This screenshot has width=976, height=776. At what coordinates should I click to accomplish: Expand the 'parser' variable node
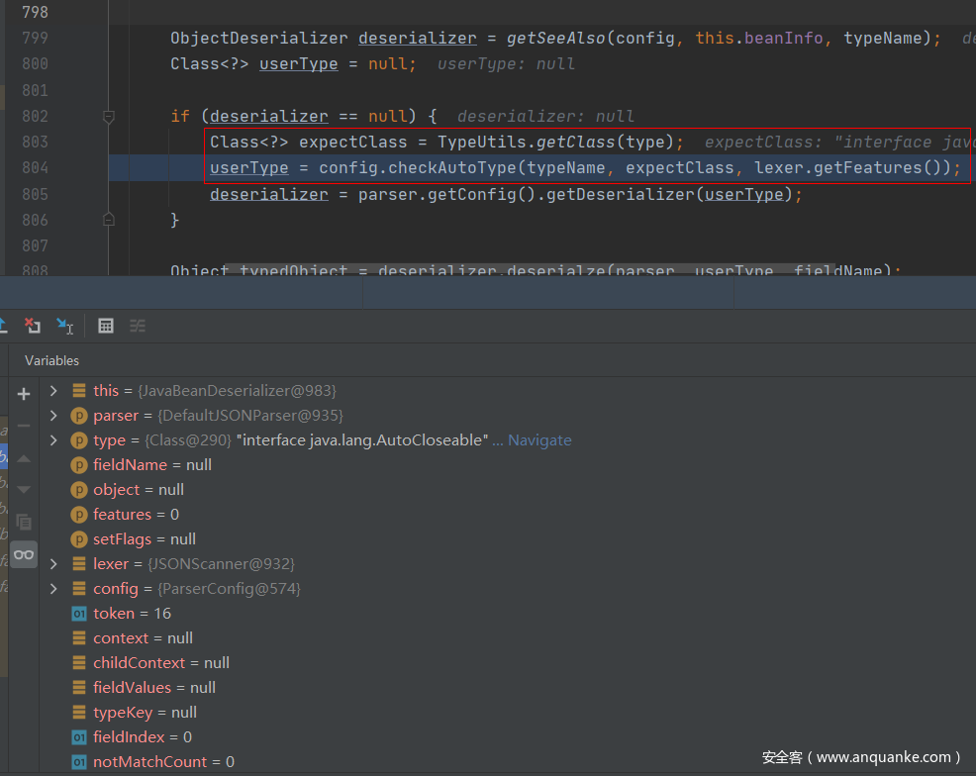point(53,416)
